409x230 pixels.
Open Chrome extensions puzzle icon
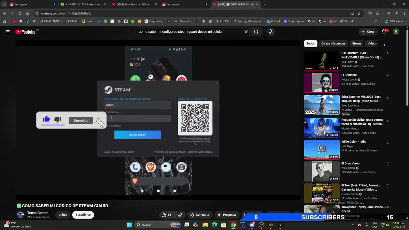pyautogui.click(x=377, y=13)
